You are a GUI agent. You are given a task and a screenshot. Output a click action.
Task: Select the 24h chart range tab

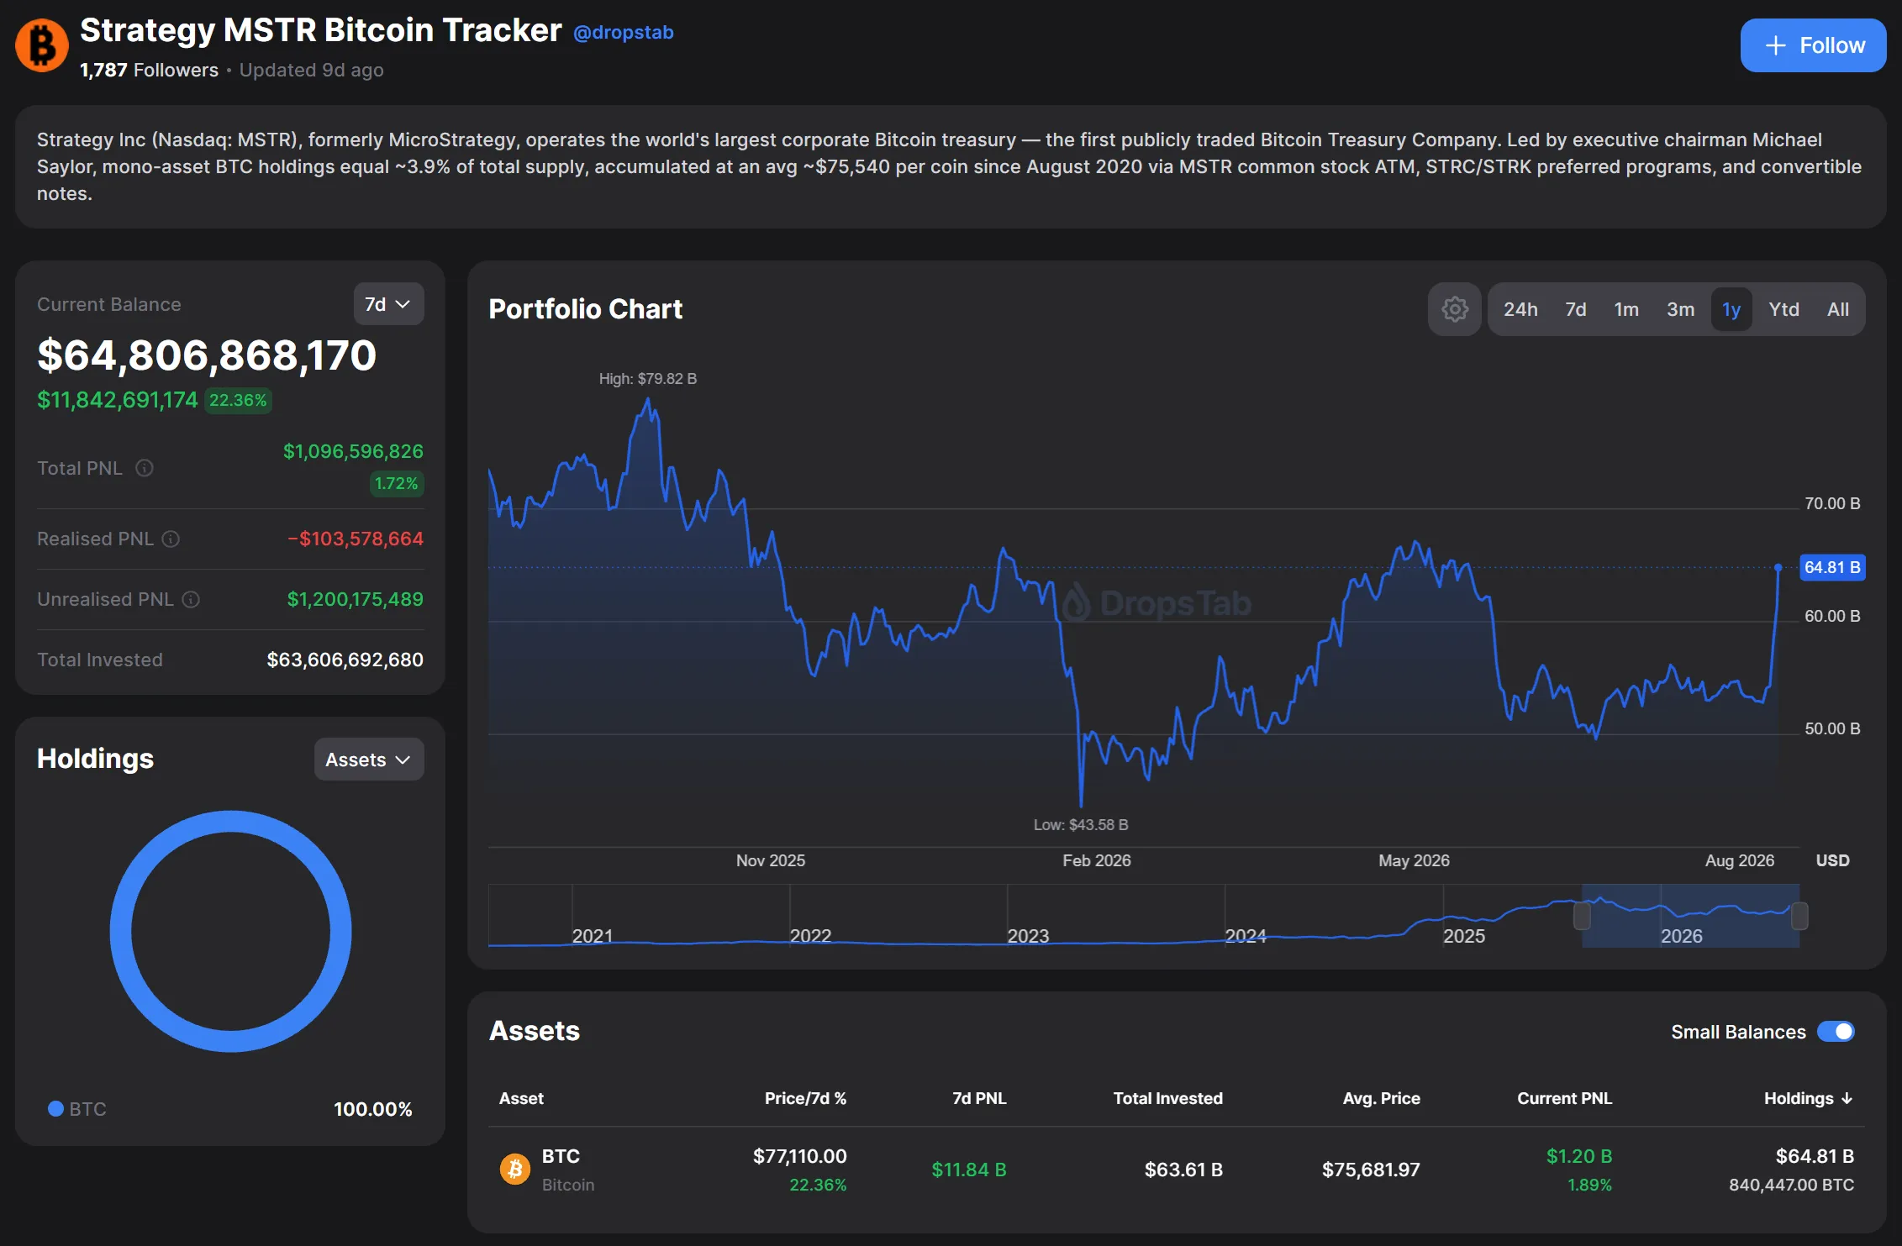1520,309
